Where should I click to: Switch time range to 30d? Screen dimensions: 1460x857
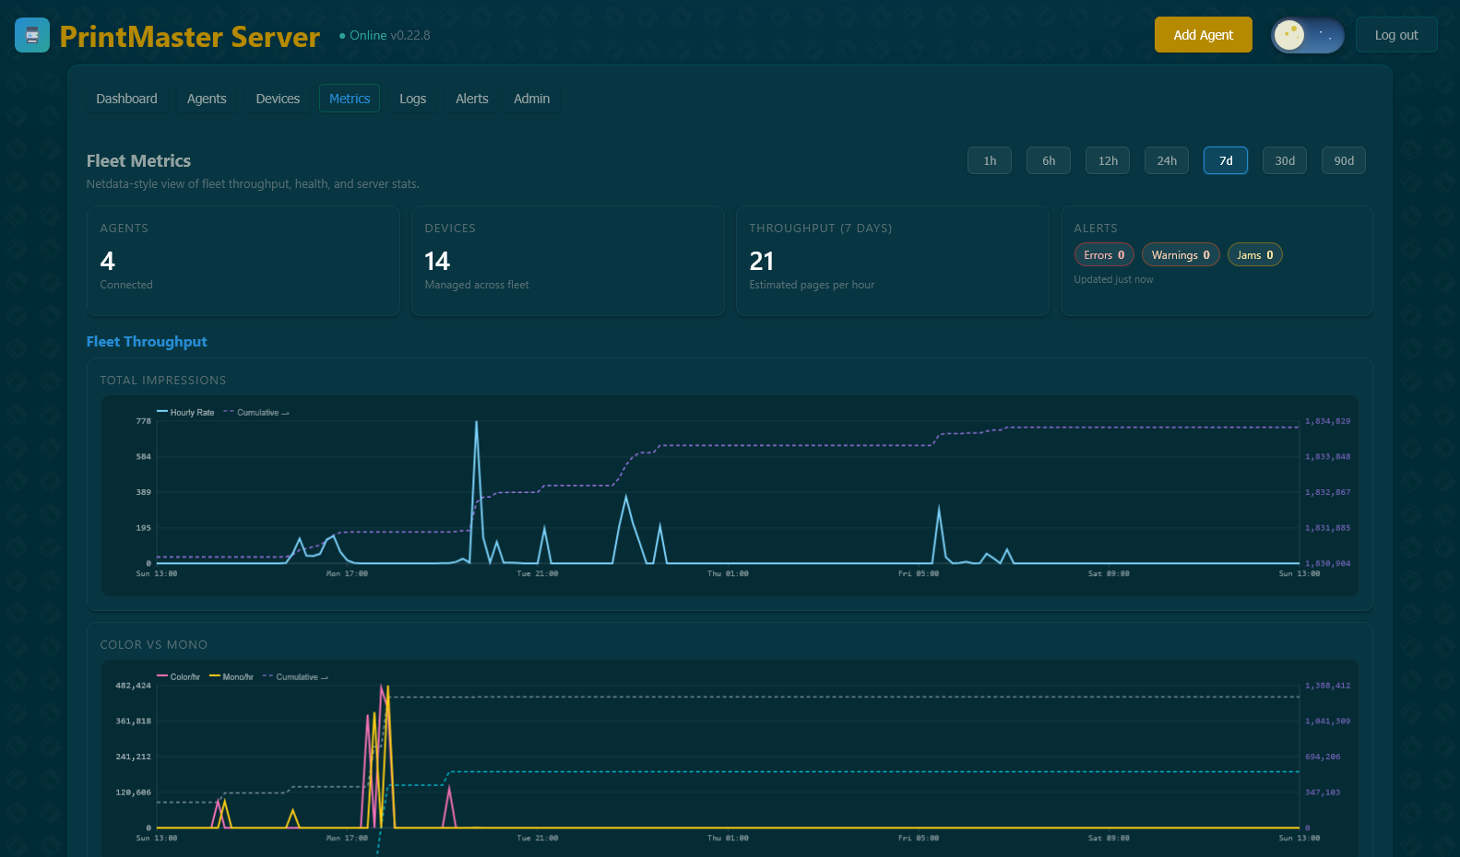point(1285,160)
